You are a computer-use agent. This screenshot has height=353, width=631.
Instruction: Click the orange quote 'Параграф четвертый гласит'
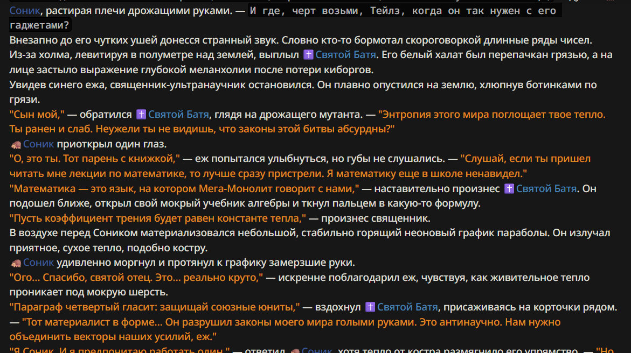click(155, 307)
